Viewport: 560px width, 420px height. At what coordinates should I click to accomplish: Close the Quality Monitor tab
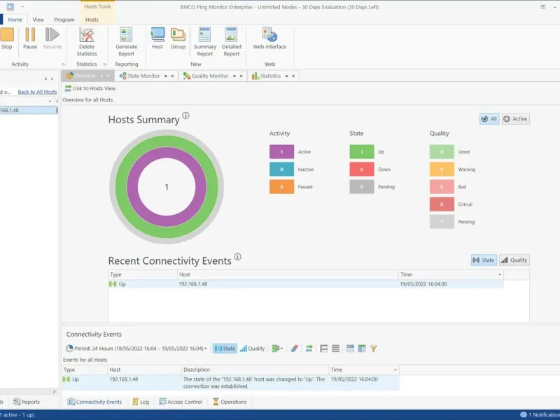[x=241, y=76]
